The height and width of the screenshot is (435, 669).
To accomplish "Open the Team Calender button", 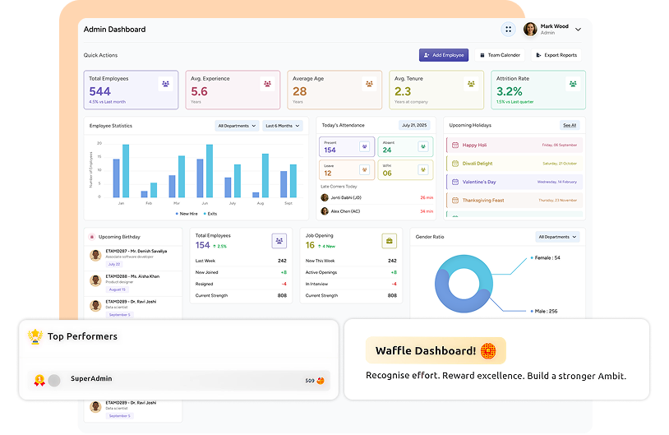I will click(500, 55).
